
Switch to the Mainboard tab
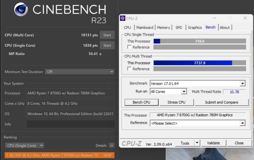click(145, 27)
